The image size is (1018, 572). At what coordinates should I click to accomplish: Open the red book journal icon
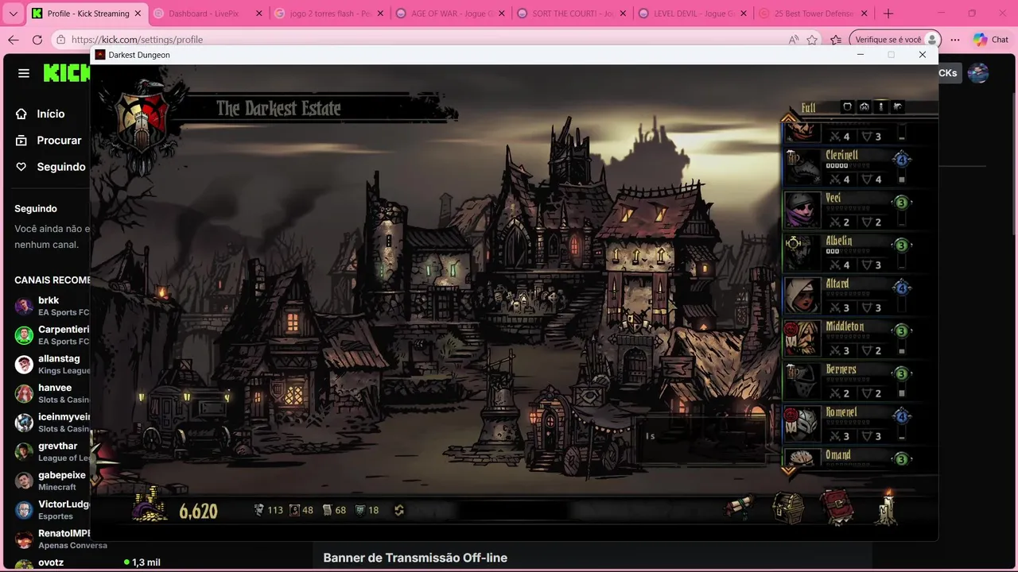point(837,507)
